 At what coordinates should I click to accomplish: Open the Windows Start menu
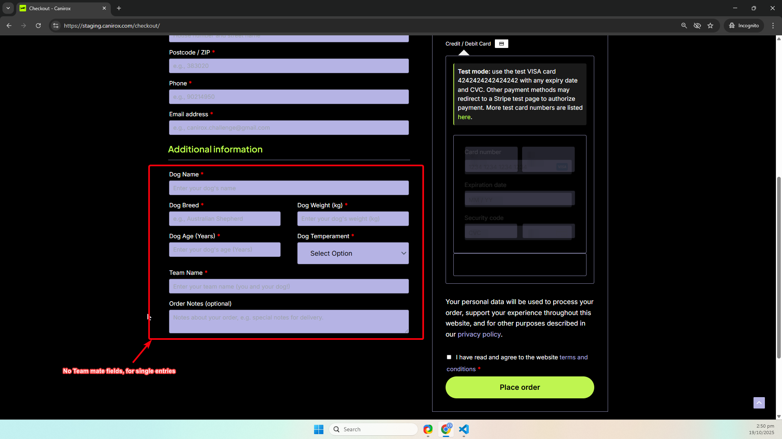[319, 429]
